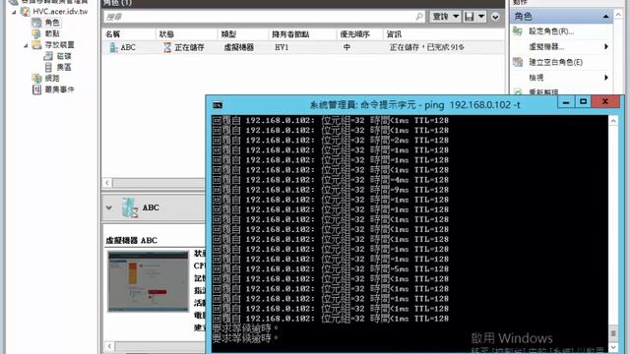Screen dimensions: 630x354
Task: Open 磁碟 under 存放裝置
Action: (x=63, y=56)
